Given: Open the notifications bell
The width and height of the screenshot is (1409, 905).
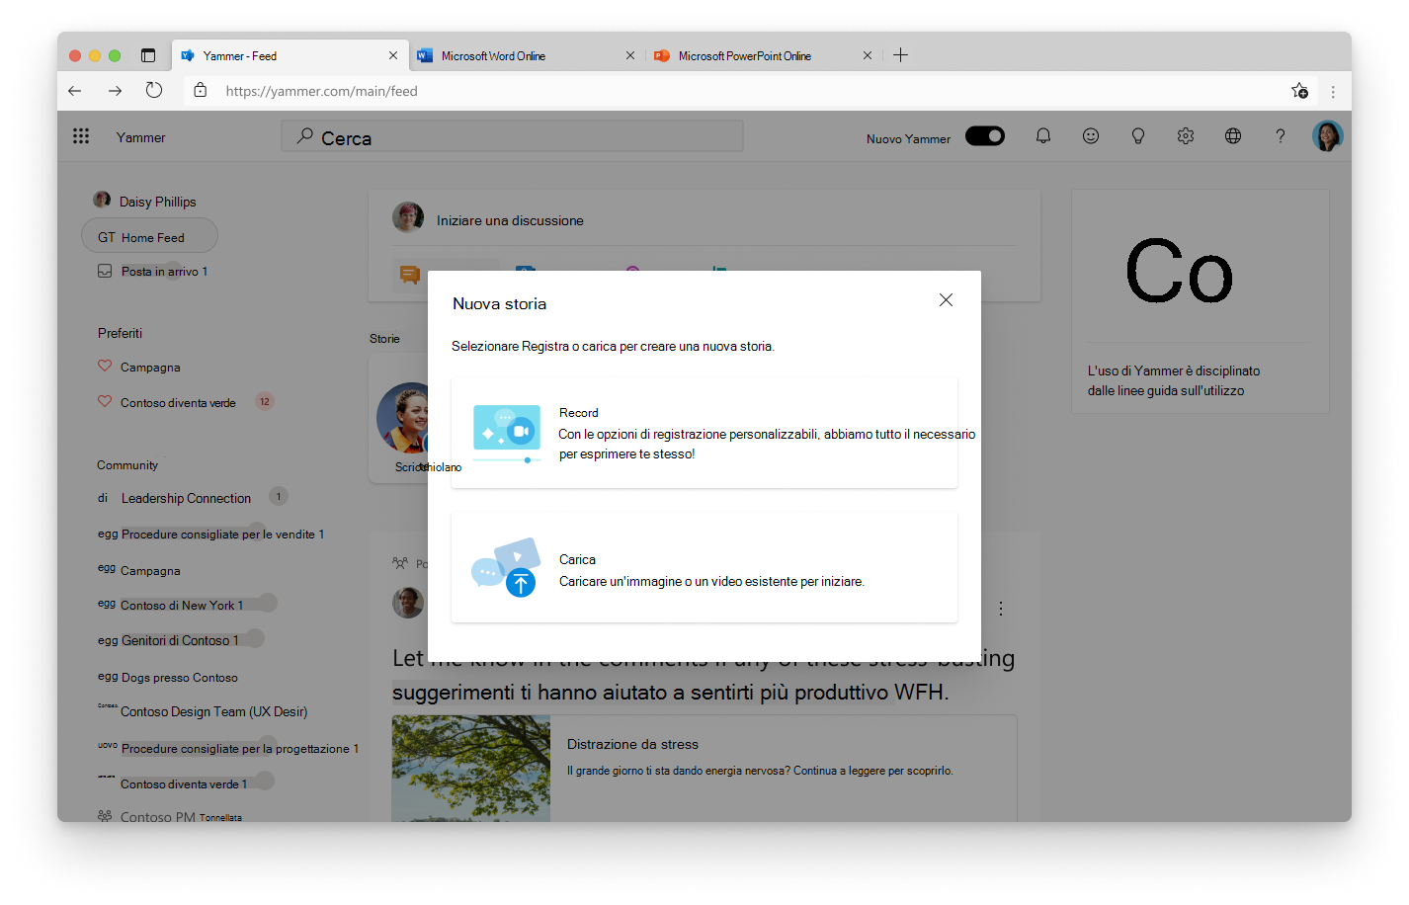Looking at the screenshot, I should 1043,136.
